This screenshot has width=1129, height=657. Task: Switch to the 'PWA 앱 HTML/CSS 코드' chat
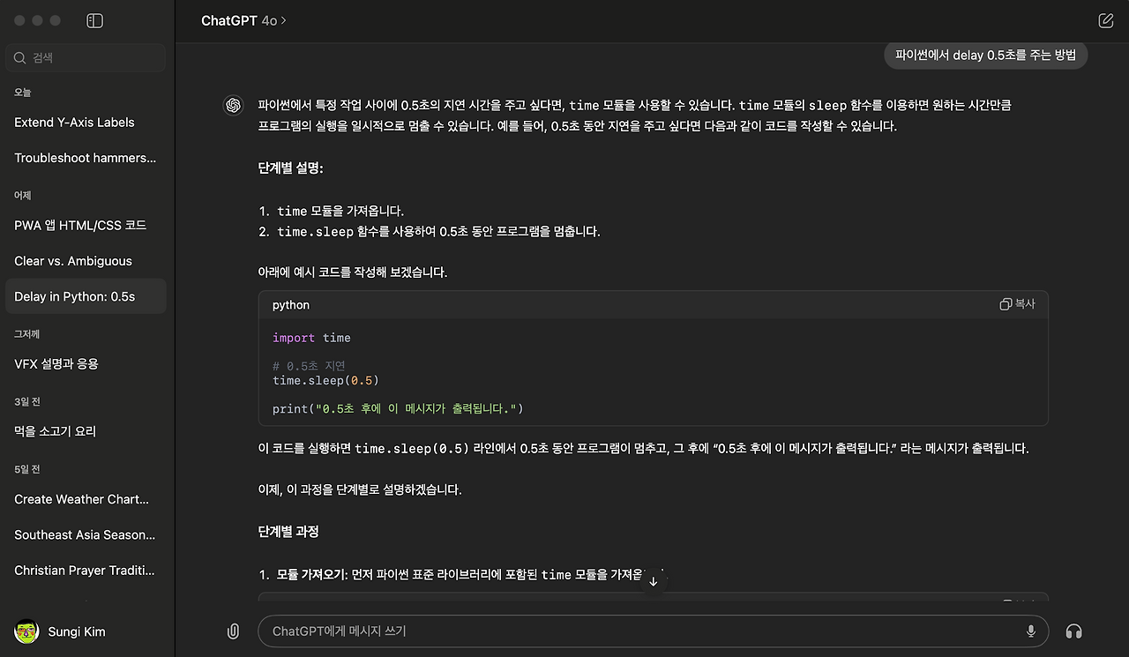80,225
